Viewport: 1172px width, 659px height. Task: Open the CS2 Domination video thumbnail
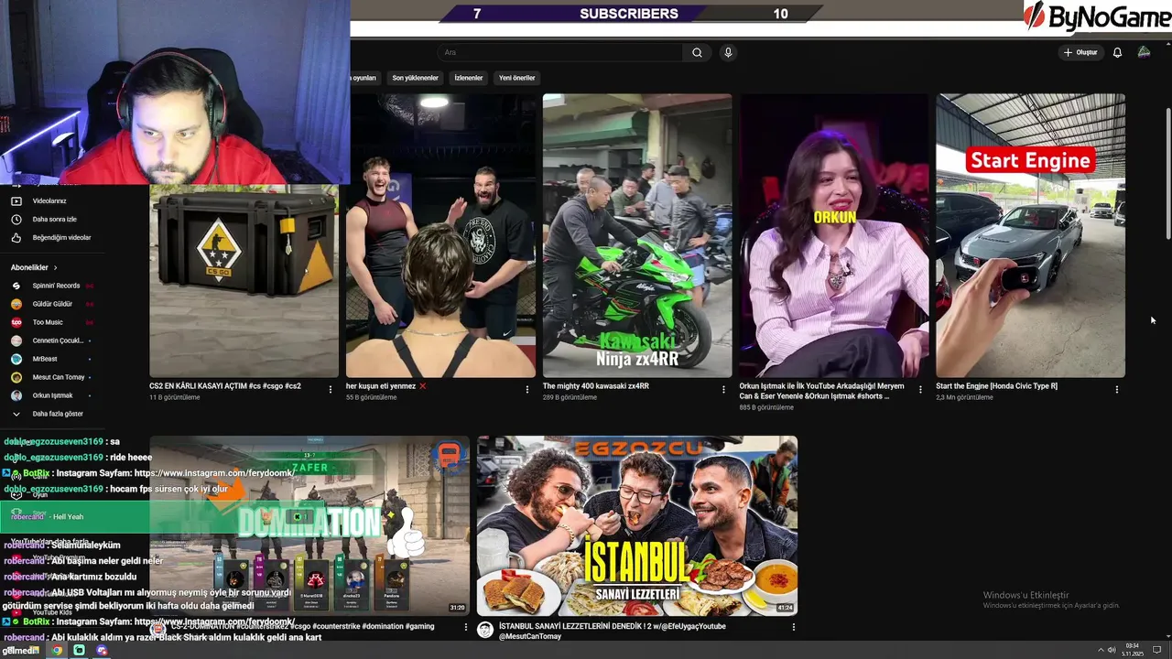pyautogui.click(x=309, y=525)
